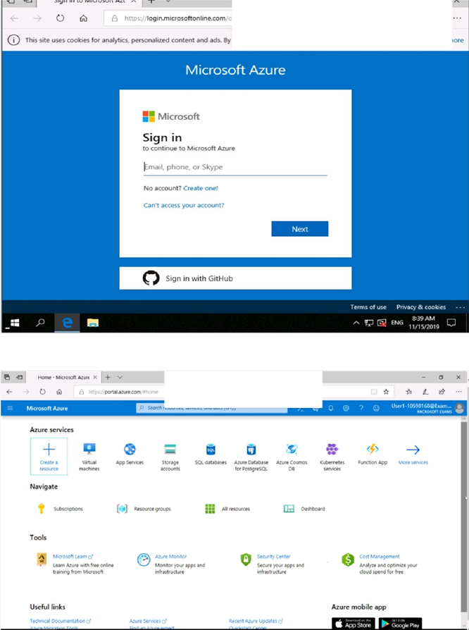Viewport: 469px width, 630px height.
Task: Open Privacy & cookies link
Action: (421, 307)
